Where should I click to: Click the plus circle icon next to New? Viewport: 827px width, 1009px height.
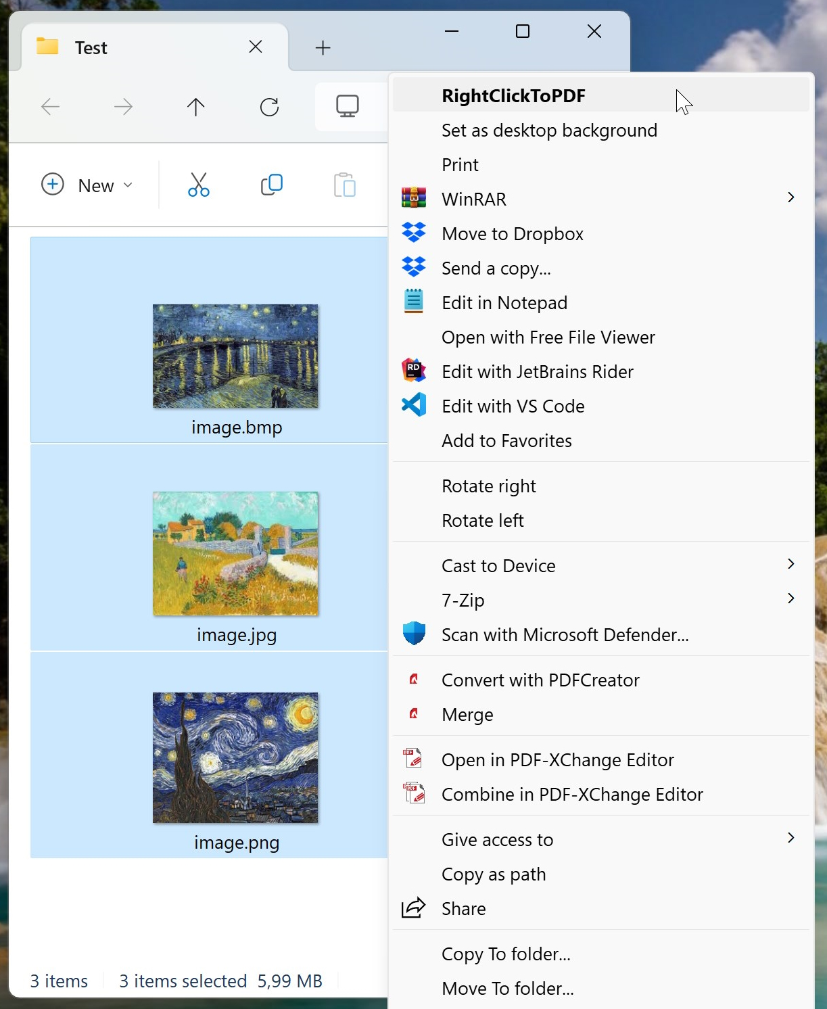coord(53,184)
